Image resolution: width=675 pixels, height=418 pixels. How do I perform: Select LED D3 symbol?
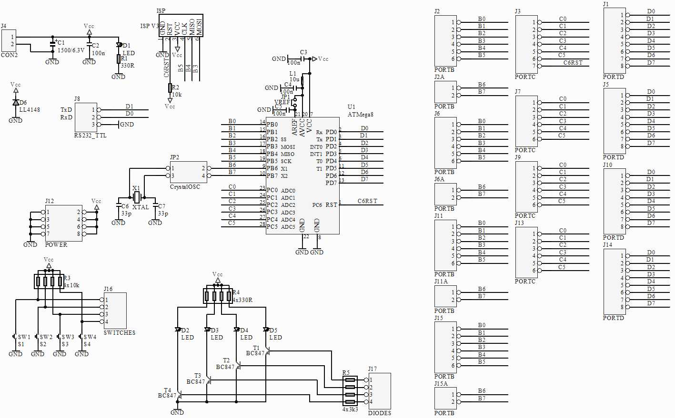(207, 329)
